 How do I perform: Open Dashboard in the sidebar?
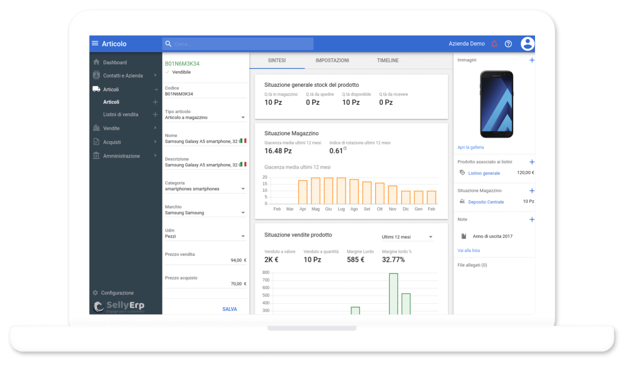(x=115, y=62)
